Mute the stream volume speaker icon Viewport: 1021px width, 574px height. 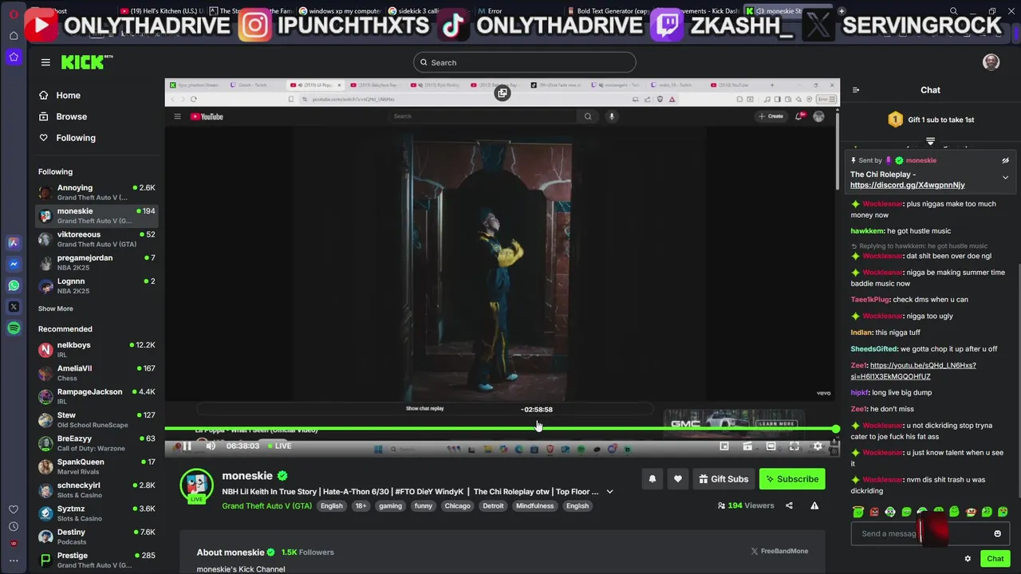[211, 446]
